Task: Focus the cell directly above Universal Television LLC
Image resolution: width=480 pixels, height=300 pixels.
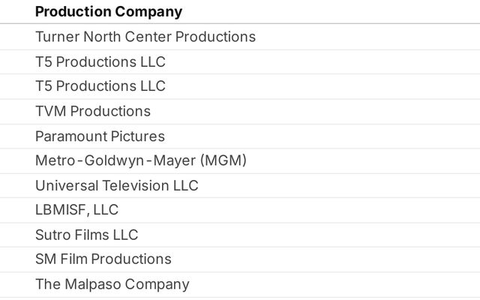Action: tap(140, 160)
